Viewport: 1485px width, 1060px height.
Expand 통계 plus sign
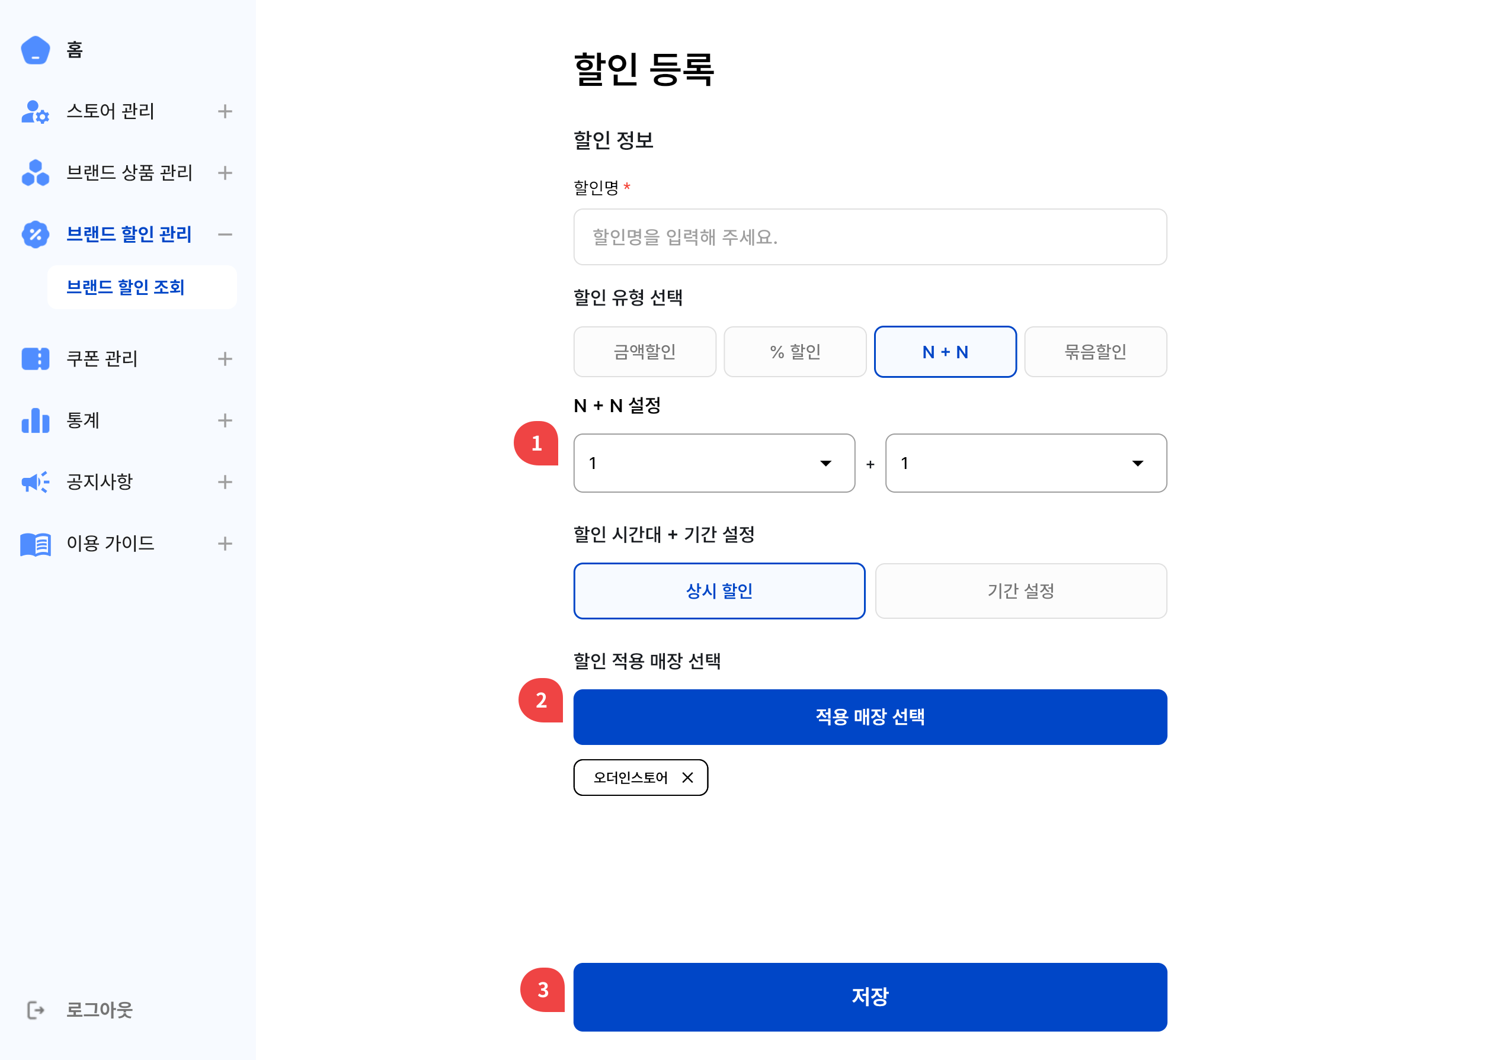225,420
